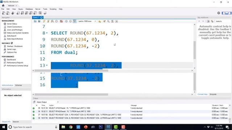Toggle the left sidebar panel visibility
Image resolution: width=232 pixels, height=130 pixels.
click(x=223, y=13)
